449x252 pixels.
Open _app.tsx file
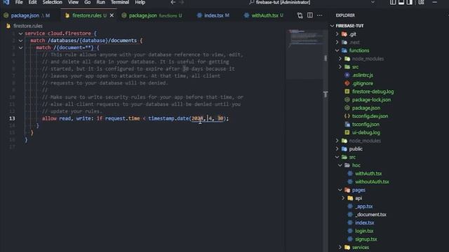click(x=363, y=206)
